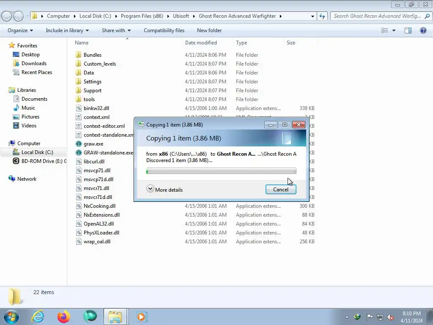
Task: Open the Windows Start menu
Action: tap(11, 317)
